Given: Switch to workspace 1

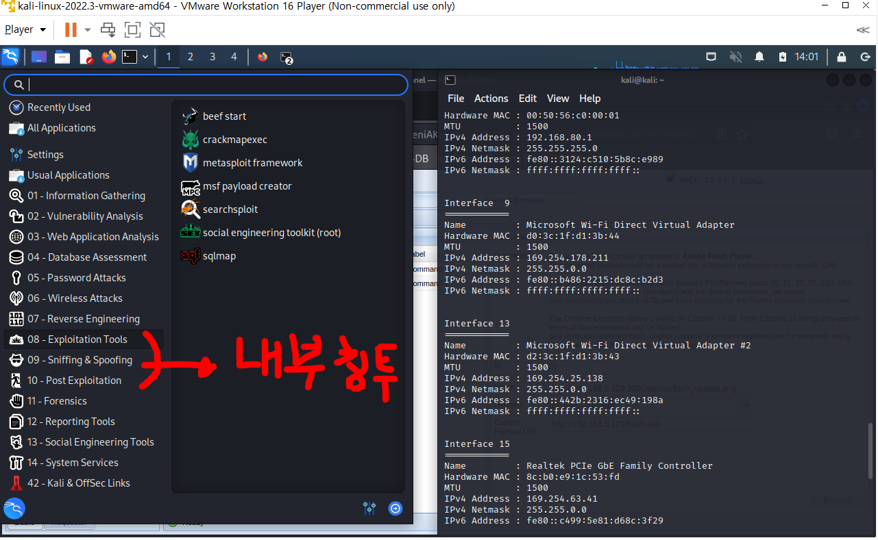Looking at the screenshot, I should tap(169, 57).
